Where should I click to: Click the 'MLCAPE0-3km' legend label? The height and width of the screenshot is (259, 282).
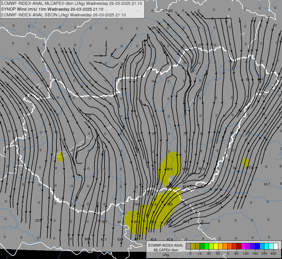(x=166, y=250)
